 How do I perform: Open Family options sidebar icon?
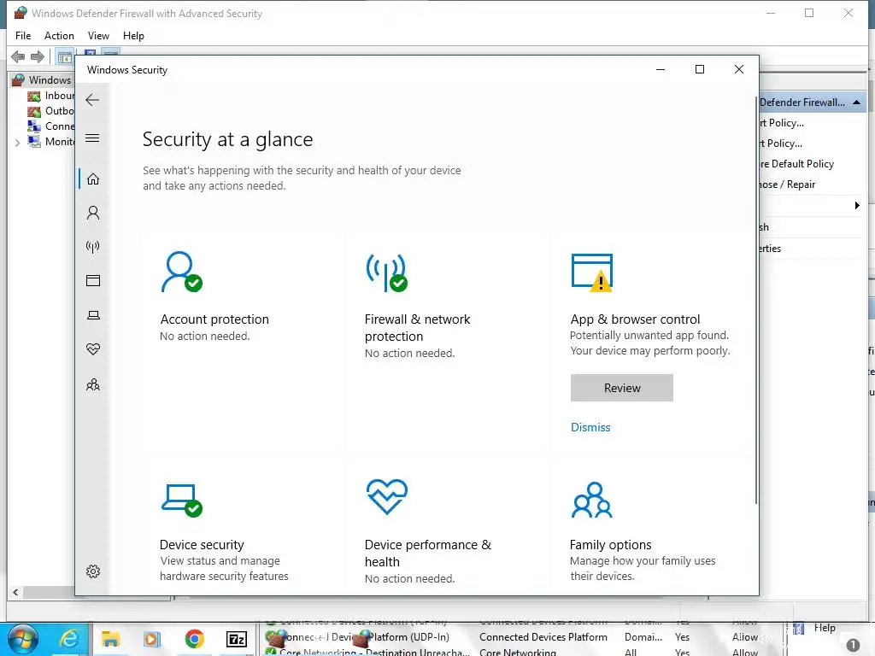pyautogui.click(x=93, y=385)
